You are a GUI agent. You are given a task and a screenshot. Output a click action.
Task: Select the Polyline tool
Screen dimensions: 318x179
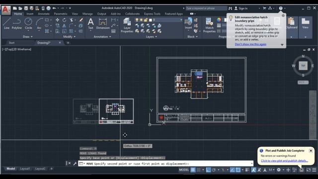click(x=16, y=23)
